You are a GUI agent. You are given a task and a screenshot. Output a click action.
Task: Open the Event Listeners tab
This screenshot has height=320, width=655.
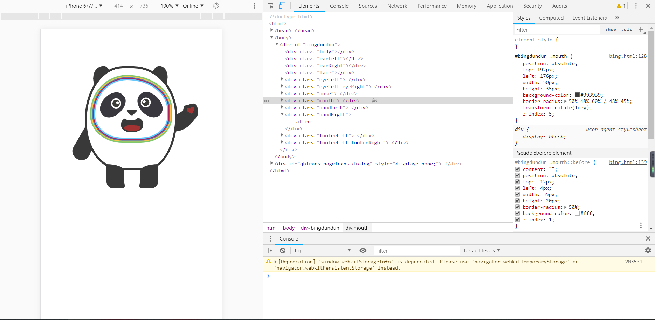pos(589,18)
